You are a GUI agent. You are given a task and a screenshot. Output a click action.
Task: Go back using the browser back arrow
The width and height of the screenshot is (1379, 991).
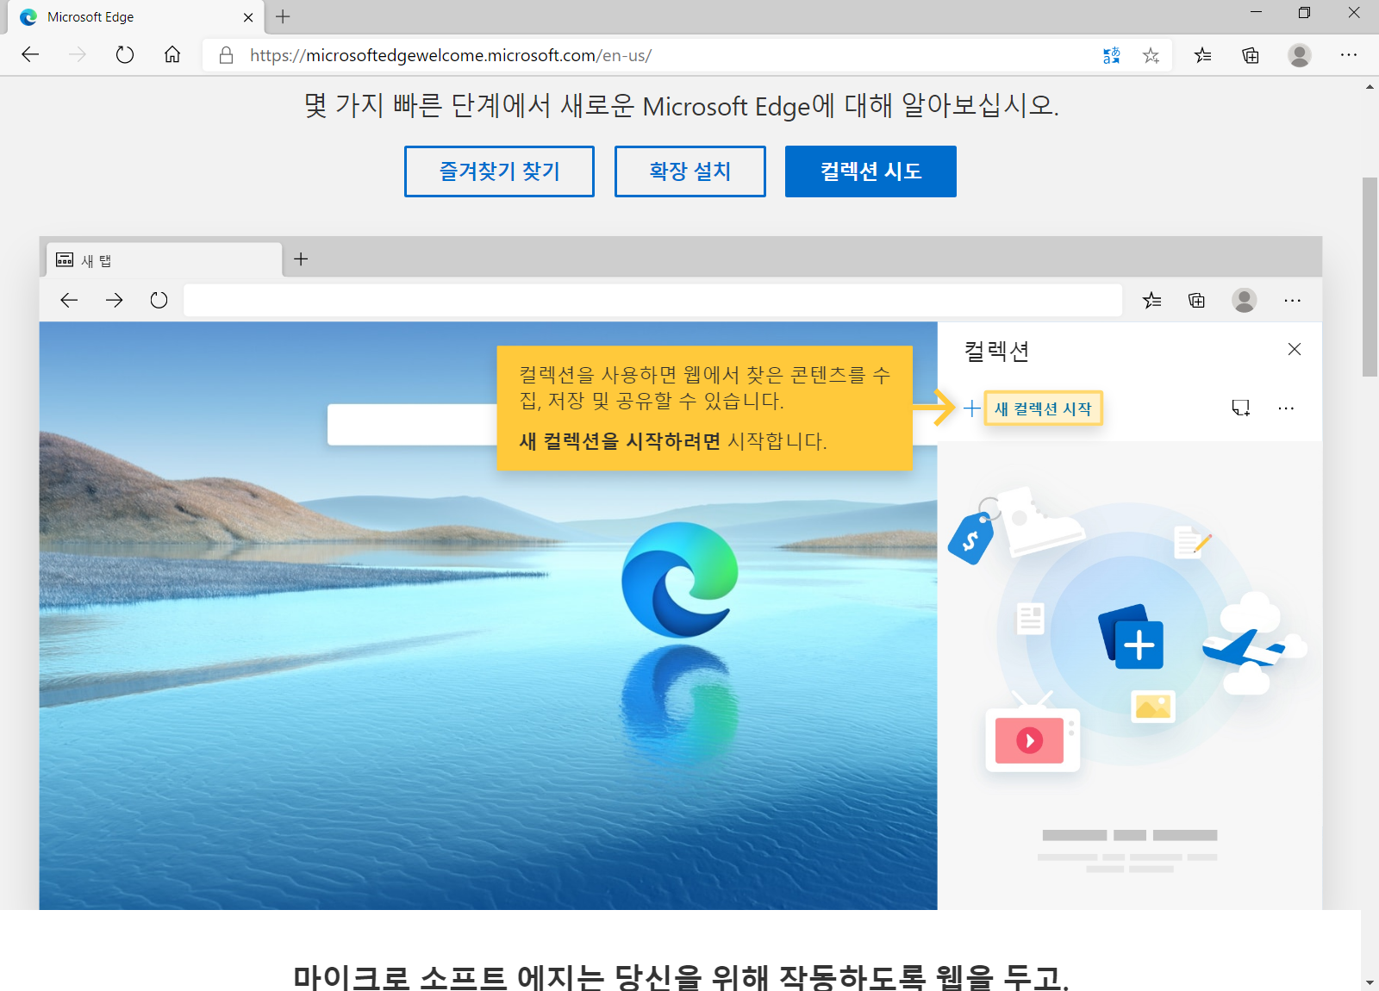pos(30,55)
